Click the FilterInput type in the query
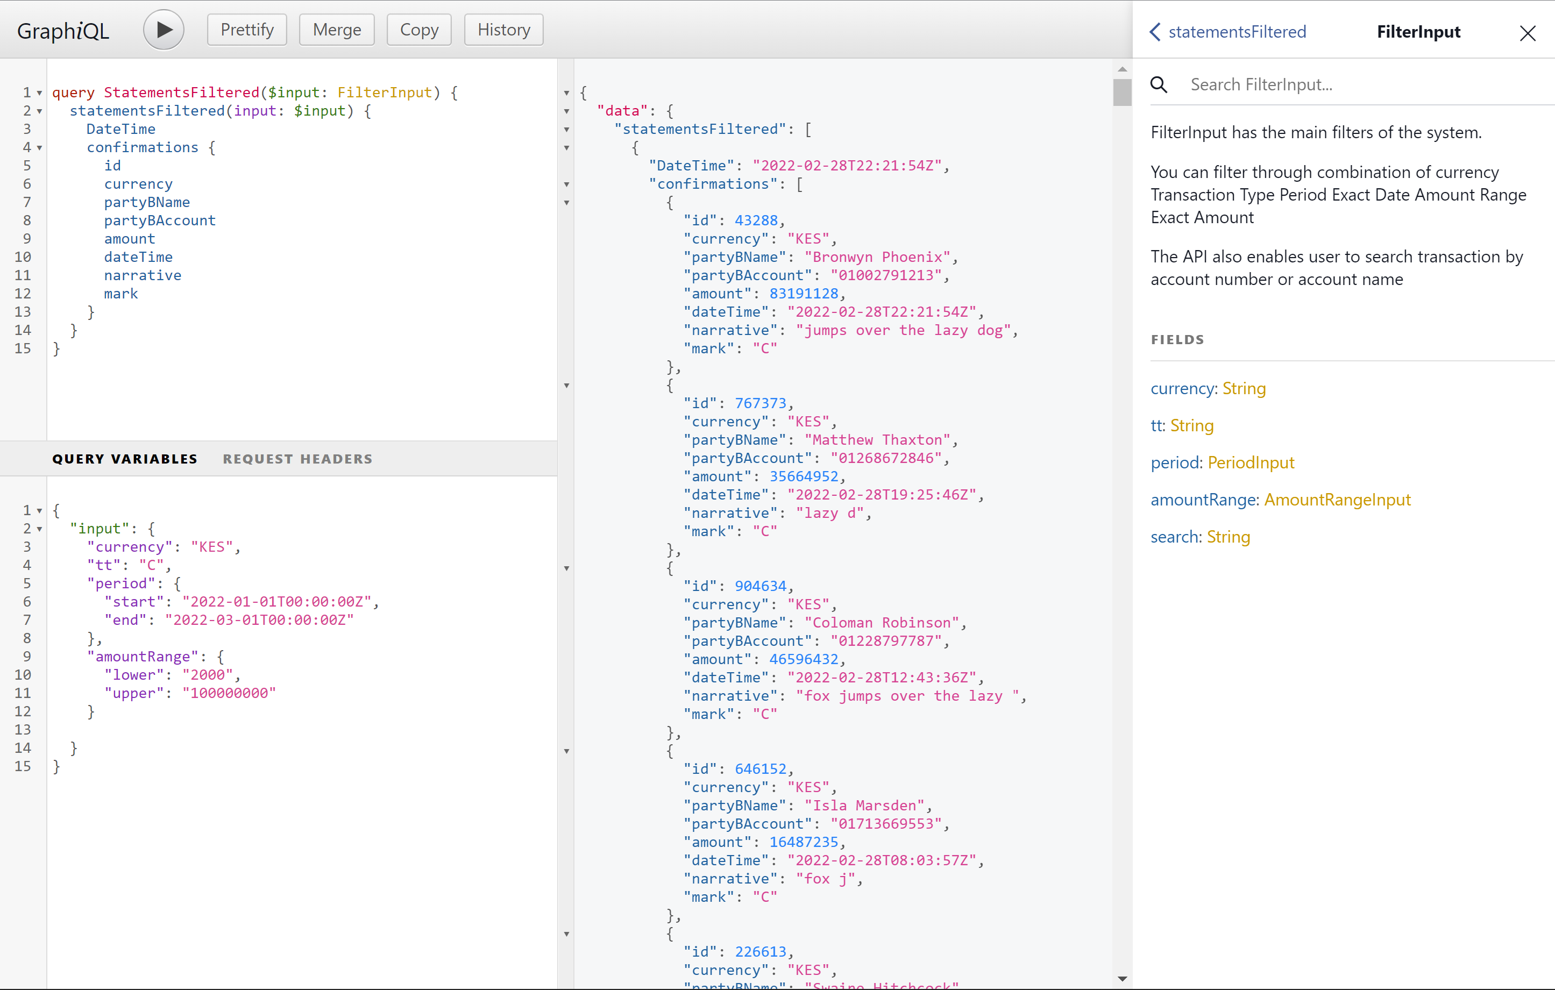Screen dimensions: 1555x990 click(x=384, y=92)
